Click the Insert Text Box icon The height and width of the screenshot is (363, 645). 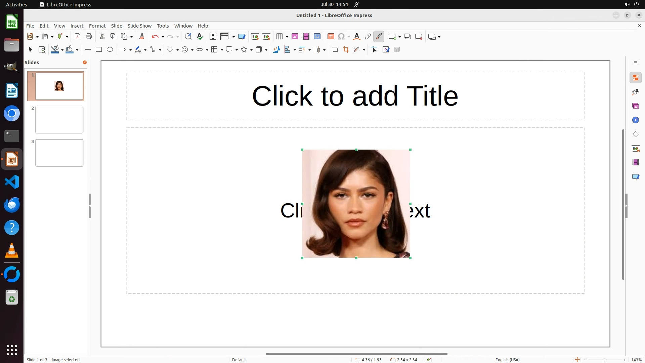click(331, 37)
